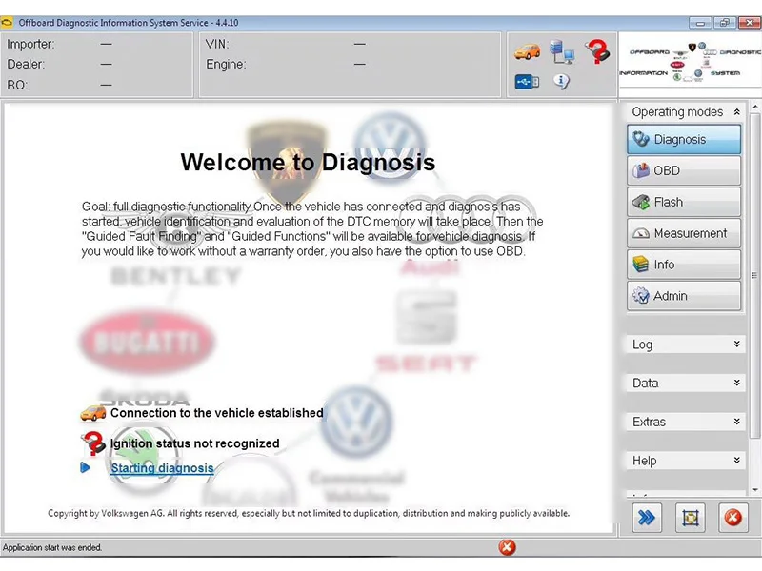The image size is (762, 571).
Task: Click the network computers icon in header
Action: point(562,52)
